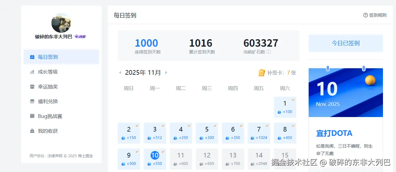This screenshot has width=396, height=172.
Task: Select calendar day 2 with +150
Action: pos(129,133)
